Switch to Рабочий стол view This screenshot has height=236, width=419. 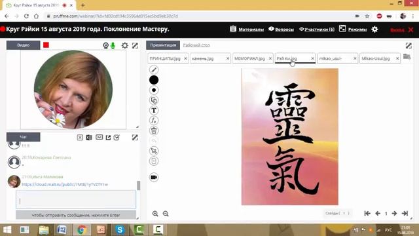(x=196, y=45)
